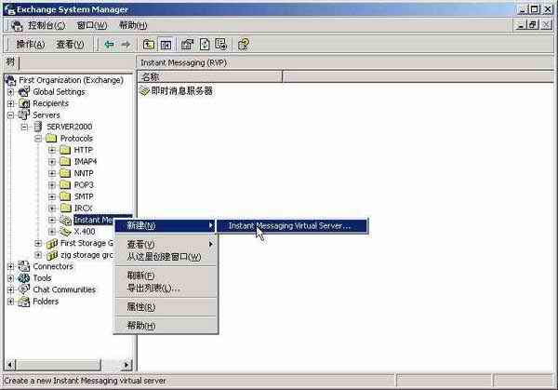
Task: Click the First Storage Group icon
Action: click(52, 244)
